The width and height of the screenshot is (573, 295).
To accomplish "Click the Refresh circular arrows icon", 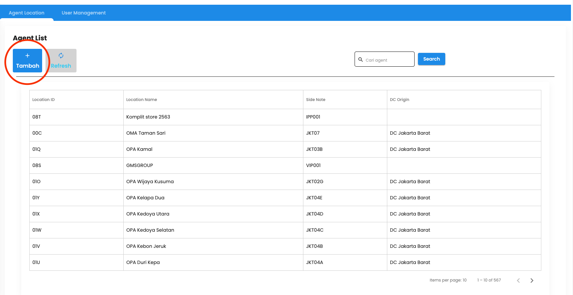I will pyautogui.click(x=61, y=56).
